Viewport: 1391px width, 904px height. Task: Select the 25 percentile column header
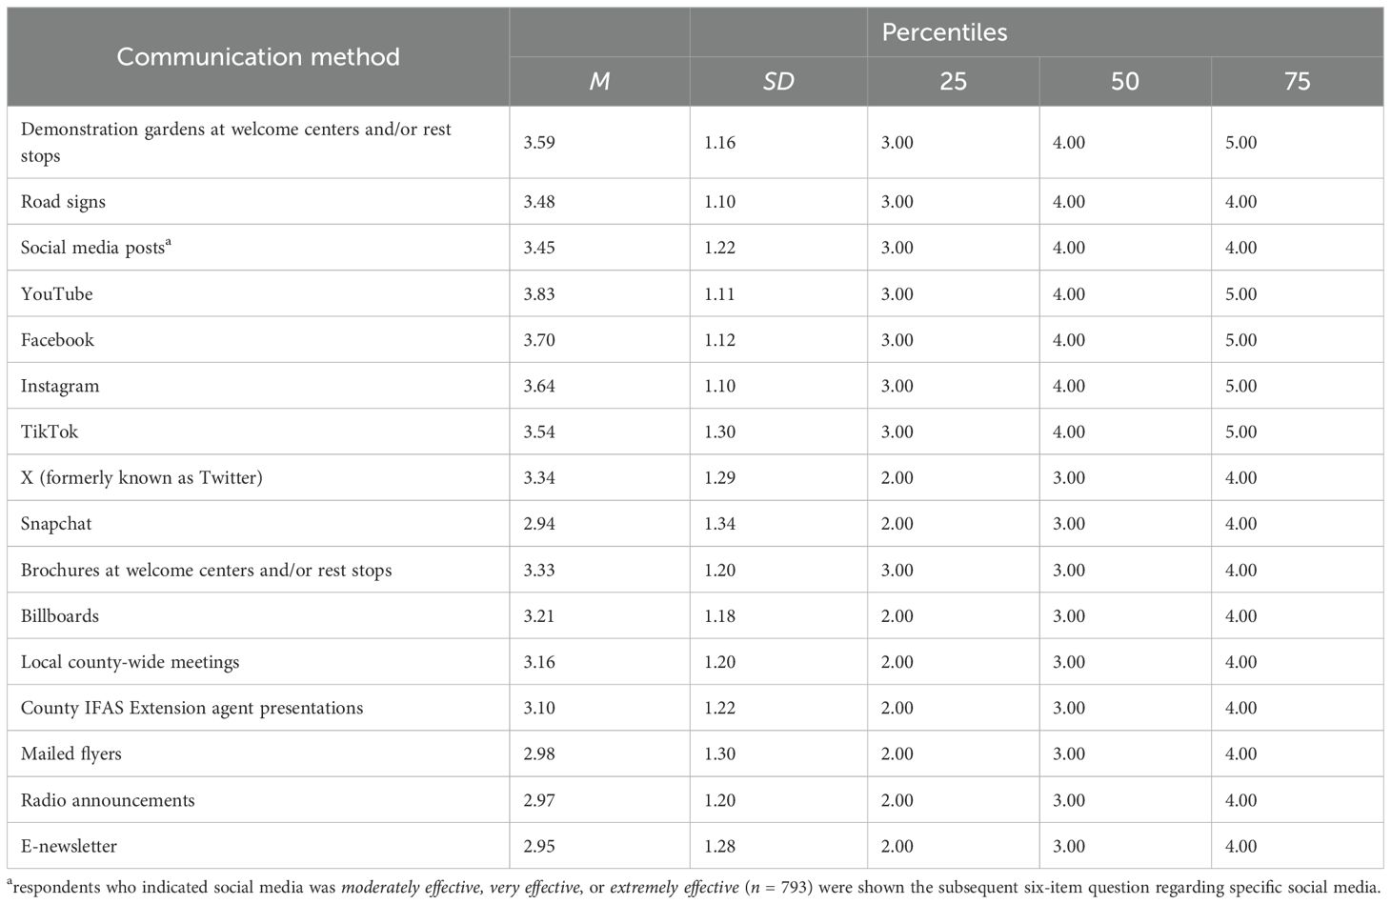click(x=953, y=81)
